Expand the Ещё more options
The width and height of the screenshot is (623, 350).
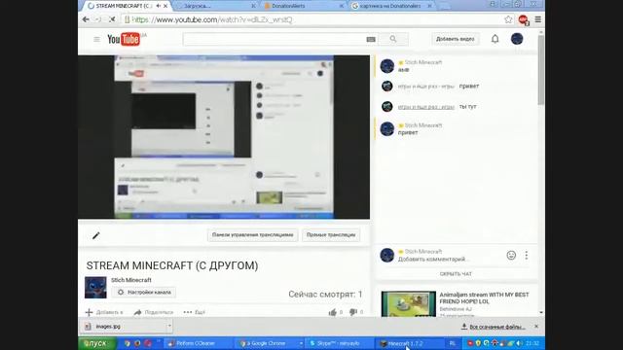(195, 312)
